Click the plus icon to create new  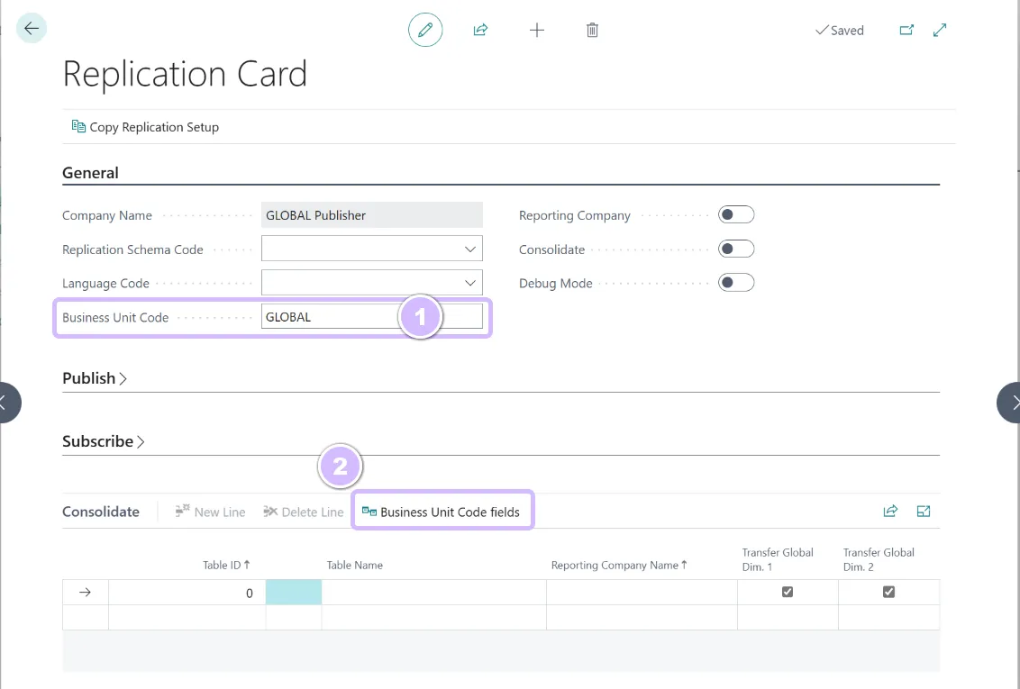(x=537, y=30)
